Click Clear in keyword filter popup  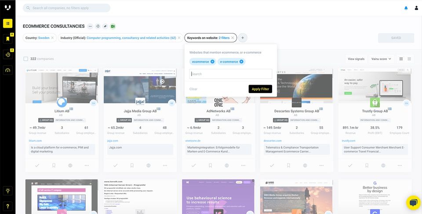193,89
